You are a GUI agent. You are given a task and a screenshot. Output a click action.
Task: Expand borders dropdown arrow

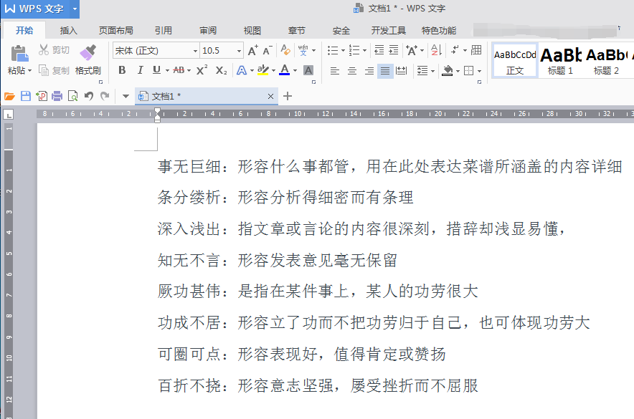pyautogui.click(x=480, y=71)
